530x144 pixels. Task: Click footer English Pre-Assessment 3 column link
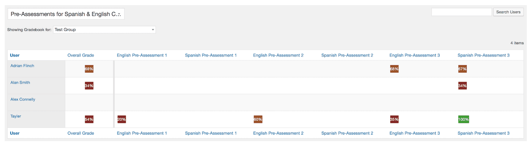coord(415,133)
